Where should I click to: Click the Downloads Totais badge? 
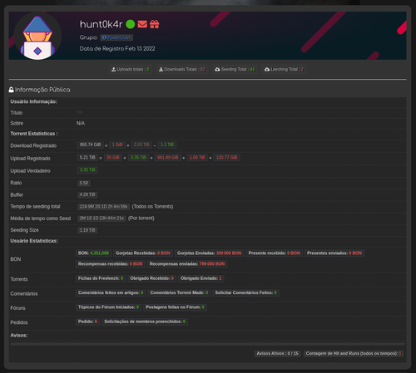coord(182,70)
